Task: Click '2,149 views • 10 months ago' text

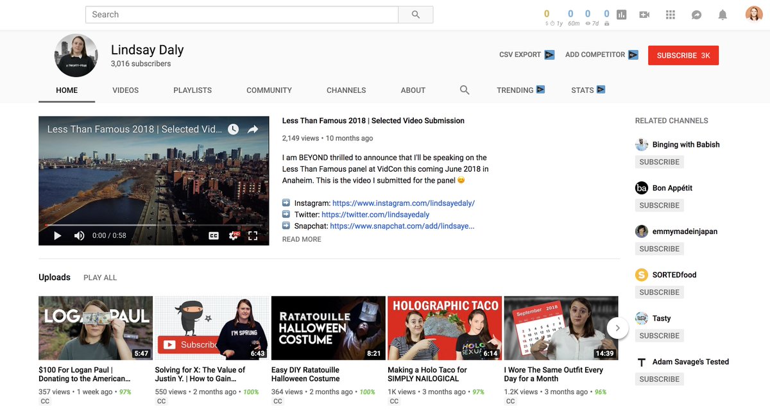Action: coord(327,138)
